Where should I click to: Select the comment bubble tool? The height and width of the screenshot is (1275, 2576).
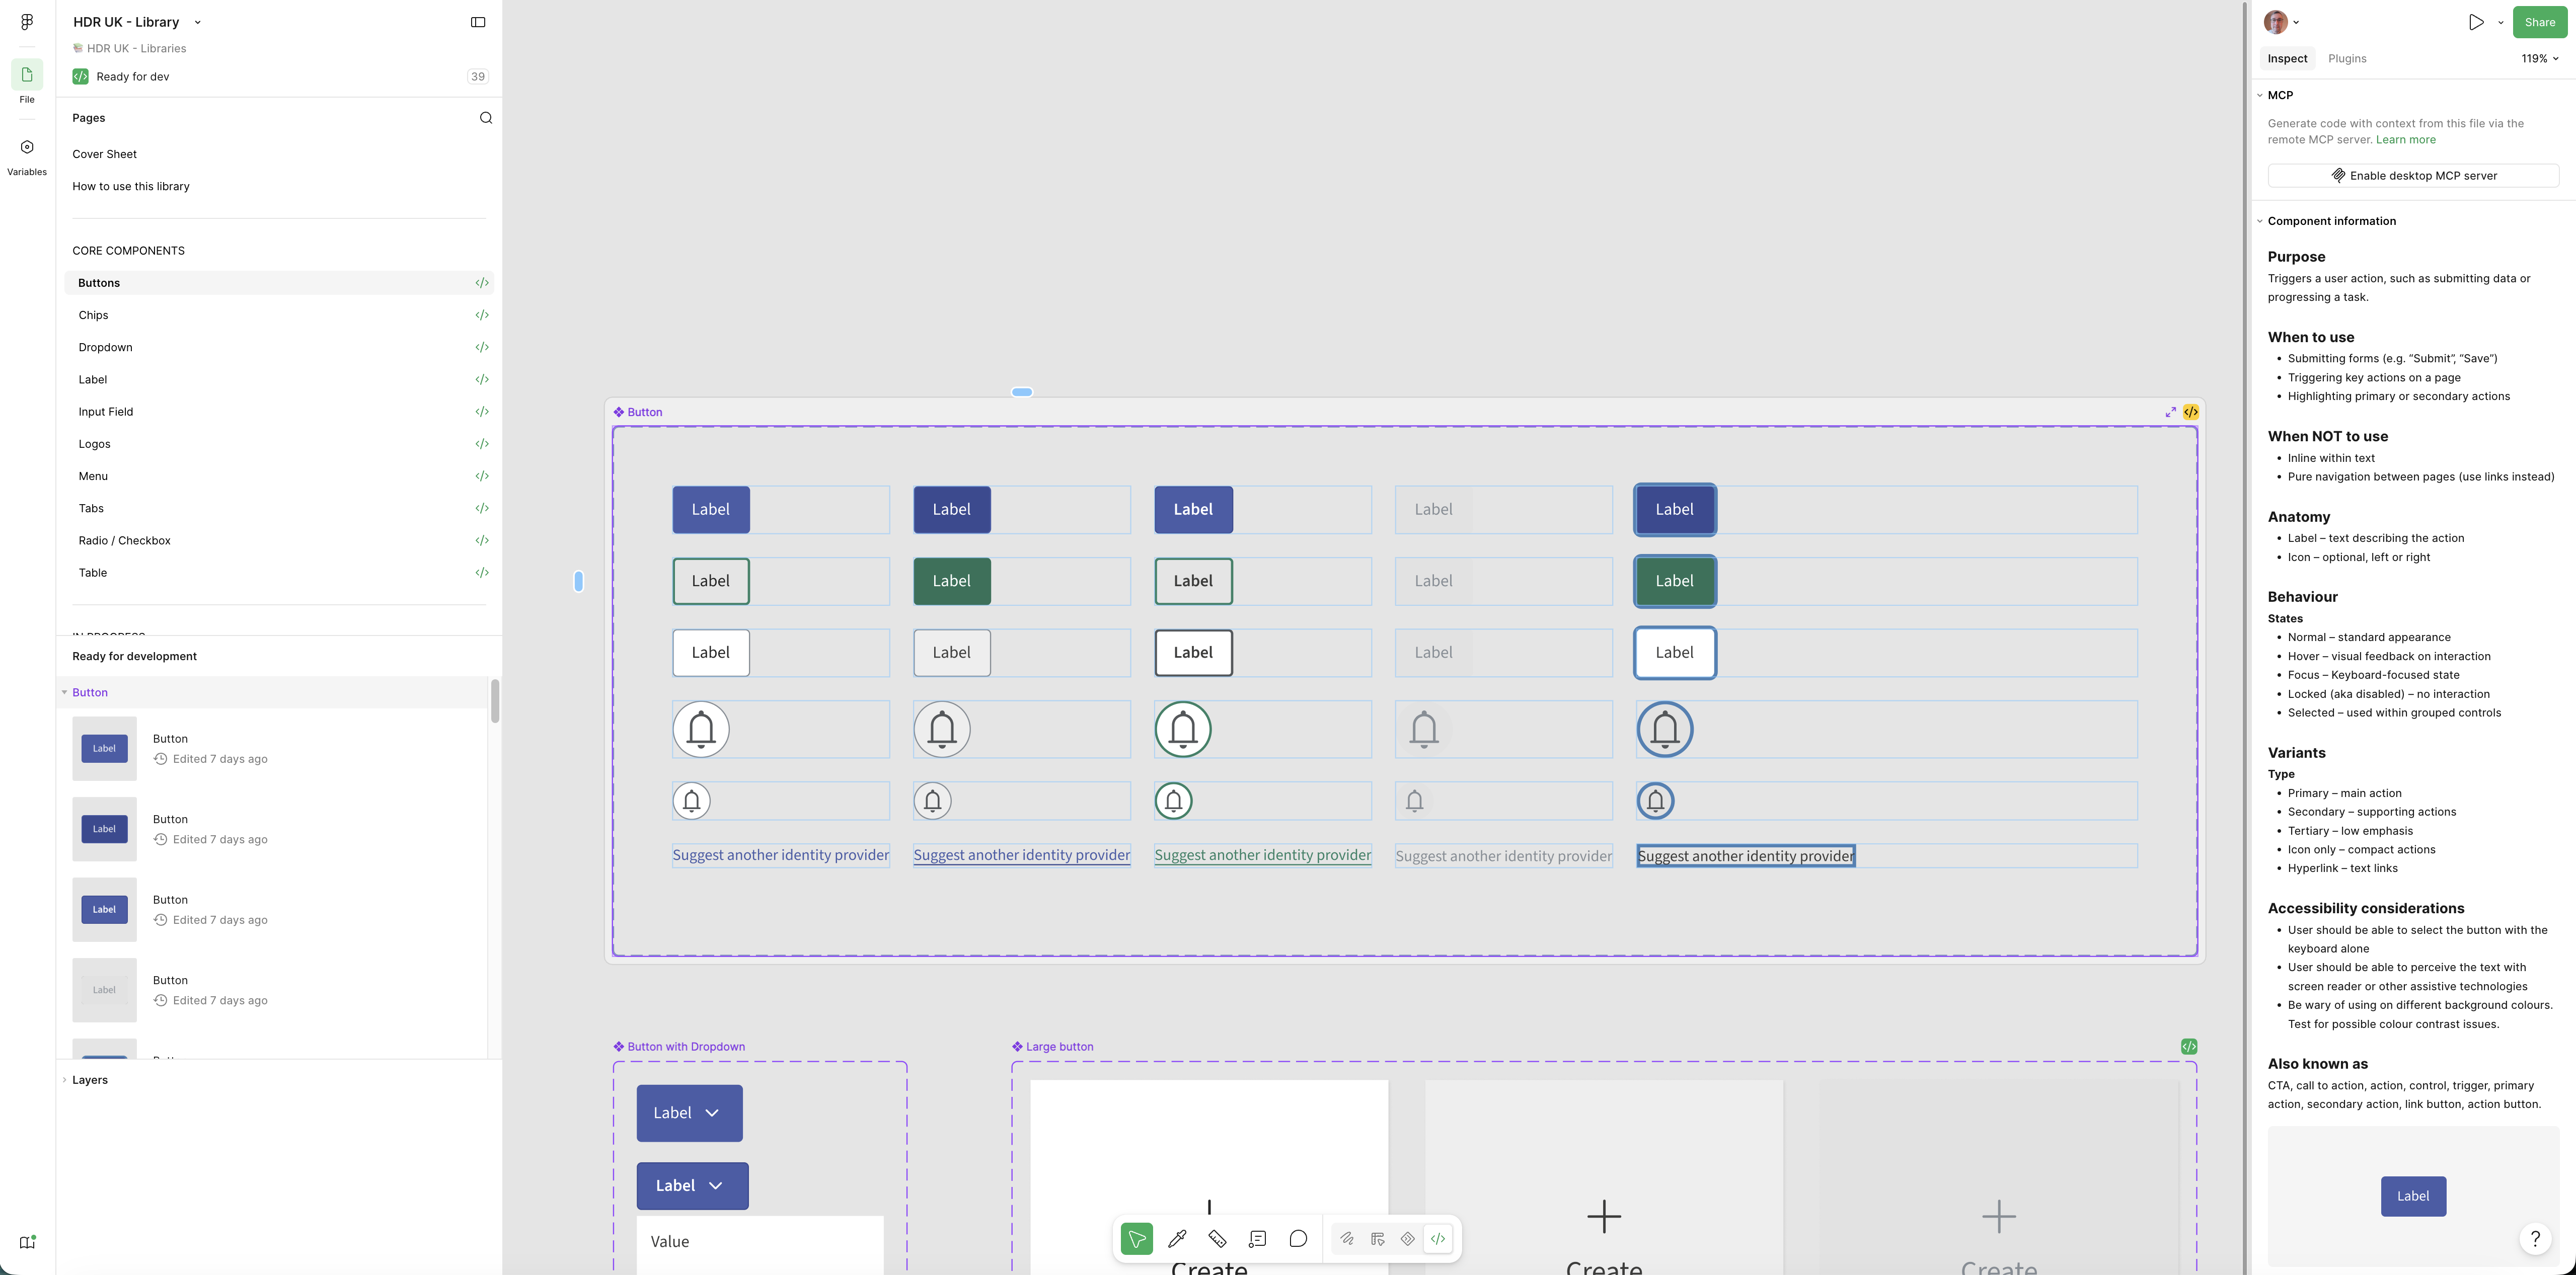click(x=1298, y=1239)
